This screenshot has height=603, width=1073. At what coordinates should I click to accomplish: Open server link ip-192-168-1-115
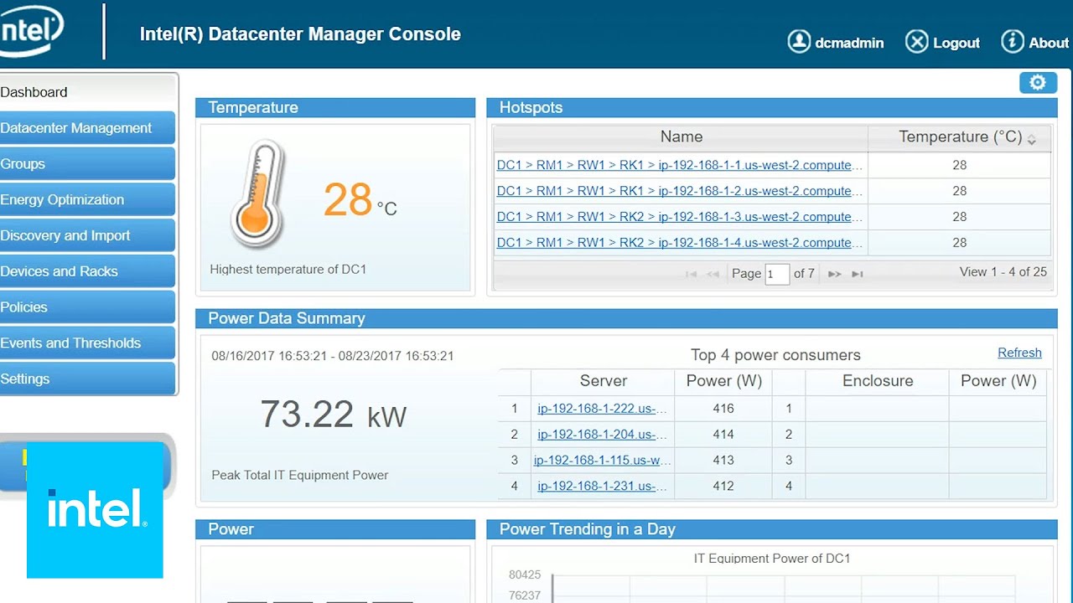coord(602,461)
